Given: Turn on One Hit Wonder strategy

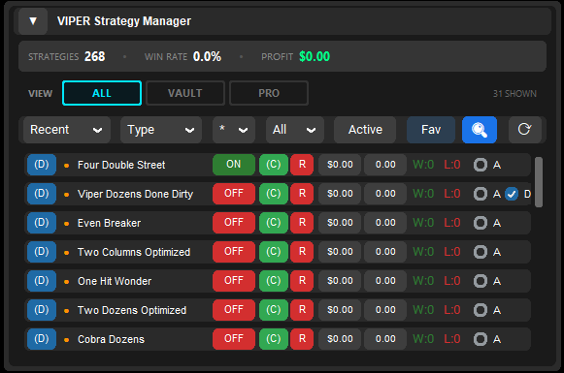Looking at the screenshot, I should click(x=234, y=281).
